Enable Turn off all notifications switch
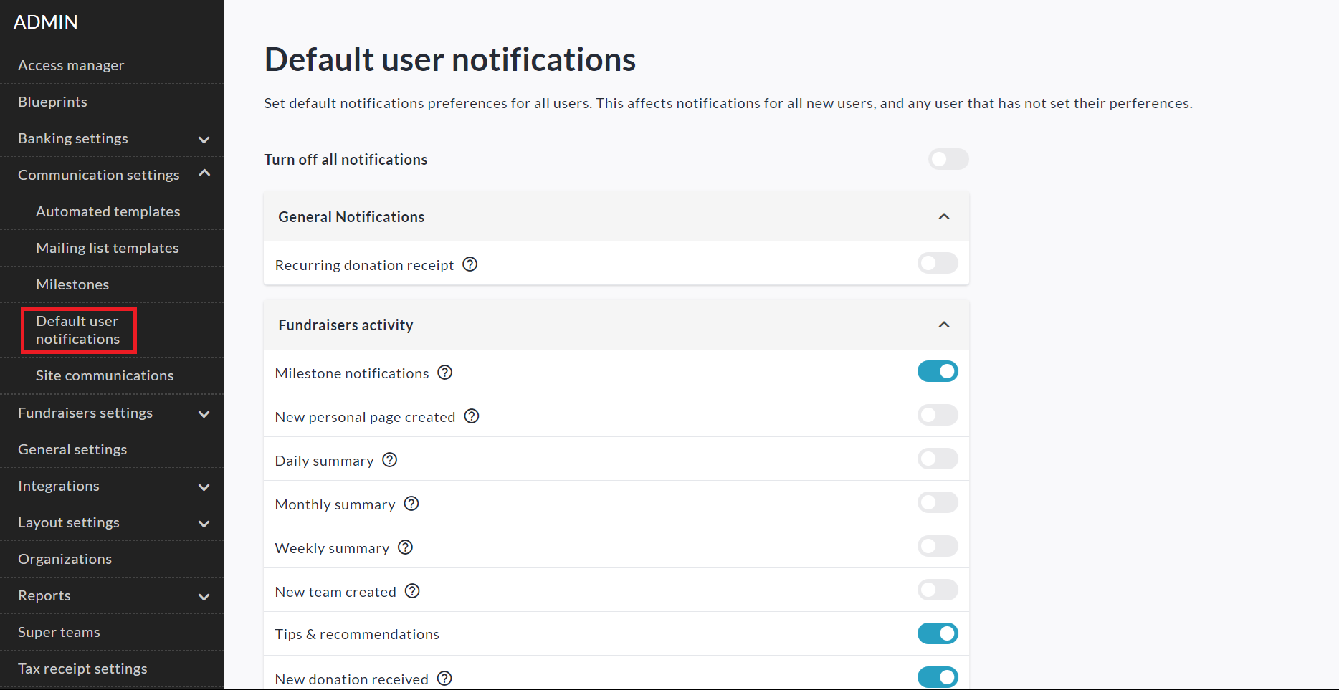The height and width of the screenshot is (690, 1339). [948, 159]
